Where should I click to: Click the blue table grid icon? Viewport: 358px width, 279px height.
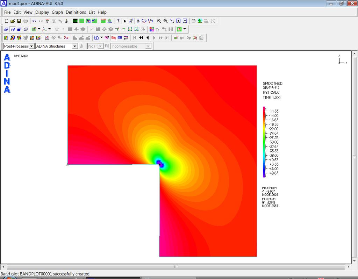click(x=120, y=38)
